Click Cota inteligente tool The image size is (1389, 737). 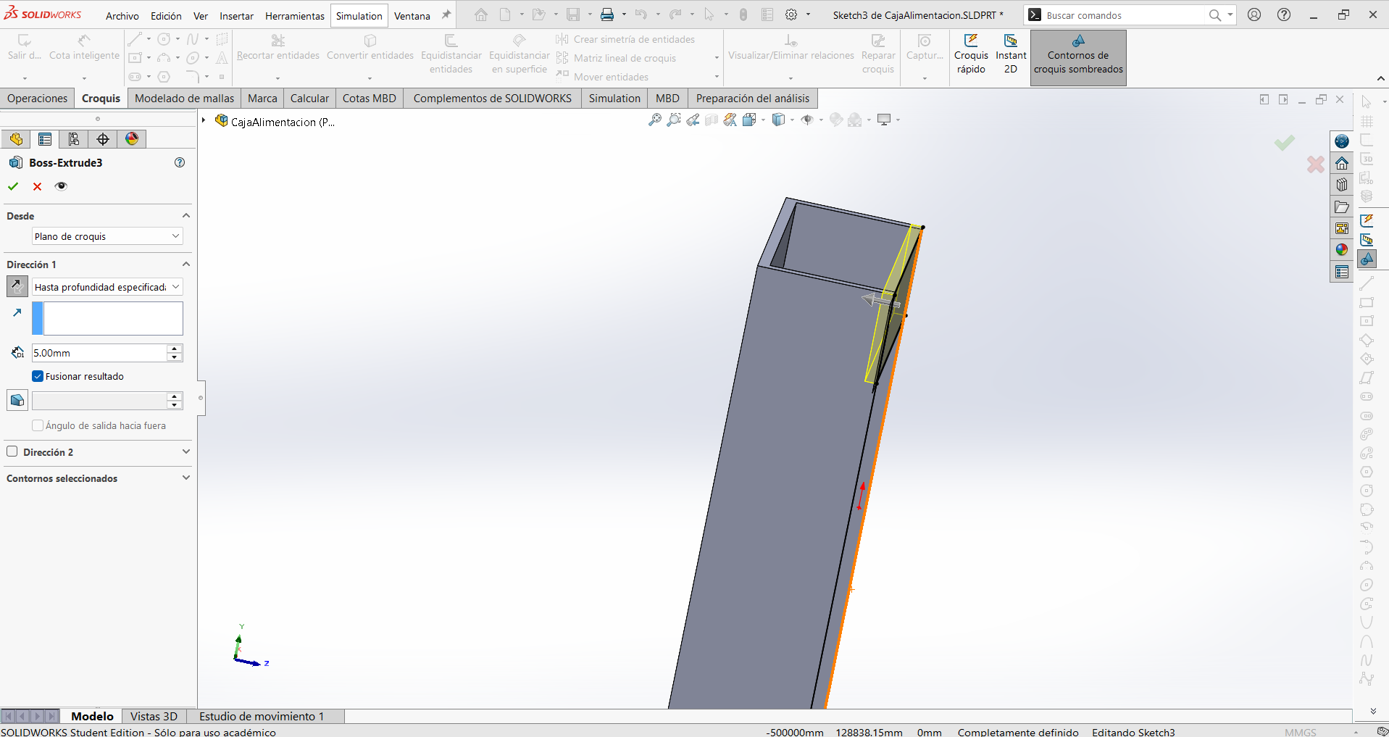pos(84,48)
